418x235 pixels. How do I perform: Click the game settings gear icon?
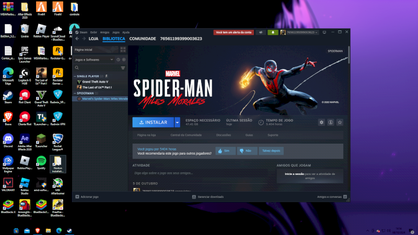click(x=321, y=122)
